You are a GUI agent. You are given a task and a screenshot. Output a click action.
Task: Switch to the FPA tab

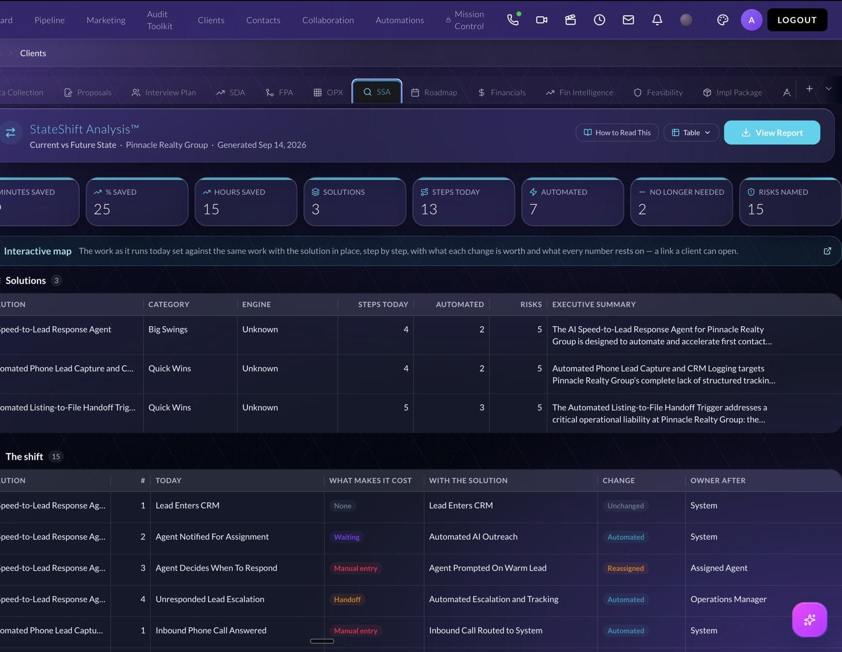pyautogui.click(x=280, y=93)
